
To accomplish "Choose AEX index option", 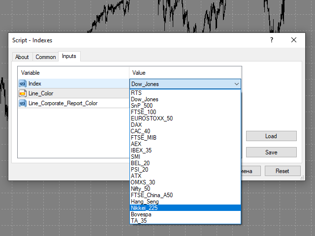I will 185,144.
